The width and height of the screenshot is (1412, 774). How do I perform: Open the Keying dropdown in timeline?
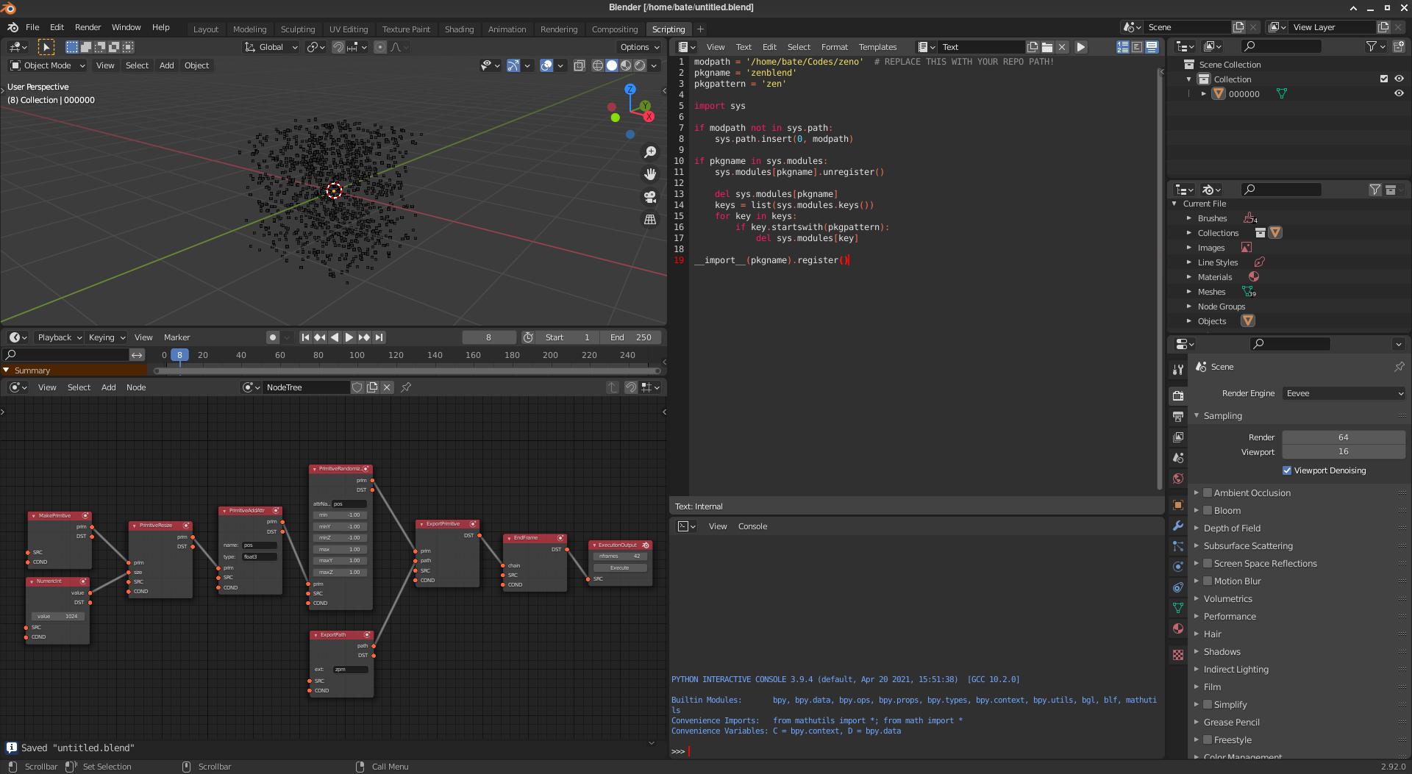coord(107,337)
